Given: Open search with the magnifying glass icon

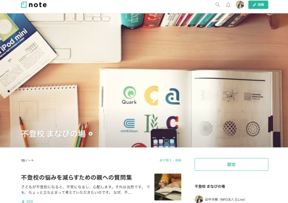Looking at the screenshot, I should pyautogui.click(x=217, y=5).
